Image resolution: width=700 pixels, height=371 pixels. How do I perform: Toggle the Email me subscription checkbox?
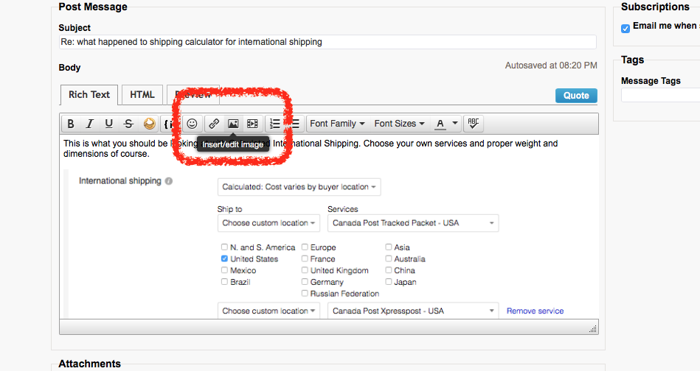pos(626,28)
